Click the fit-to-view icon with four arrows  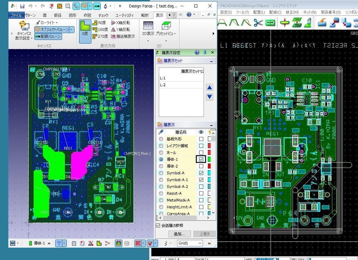pos(59,6)
